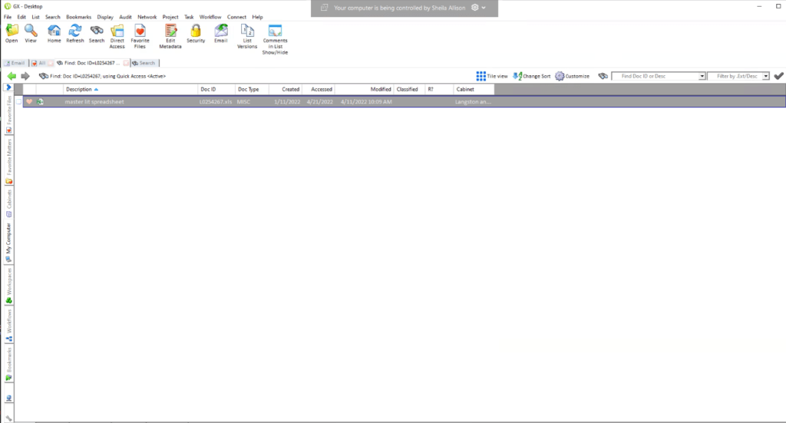Open the Workflow menu
The width and height of the screenshot is (786, 423).
coord(210,17)
